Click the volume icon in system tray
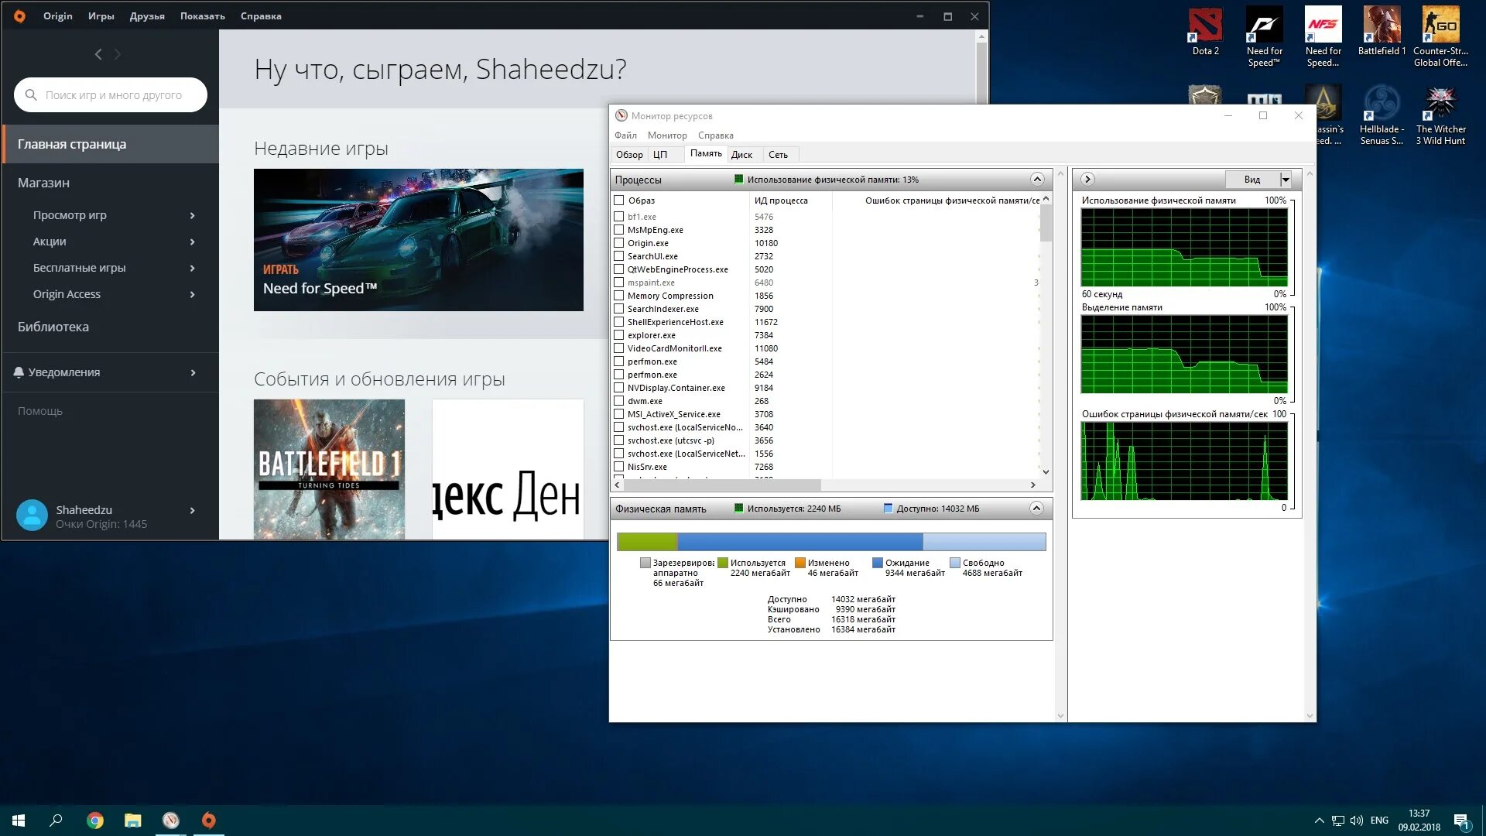 click(x=1357, y=821)
